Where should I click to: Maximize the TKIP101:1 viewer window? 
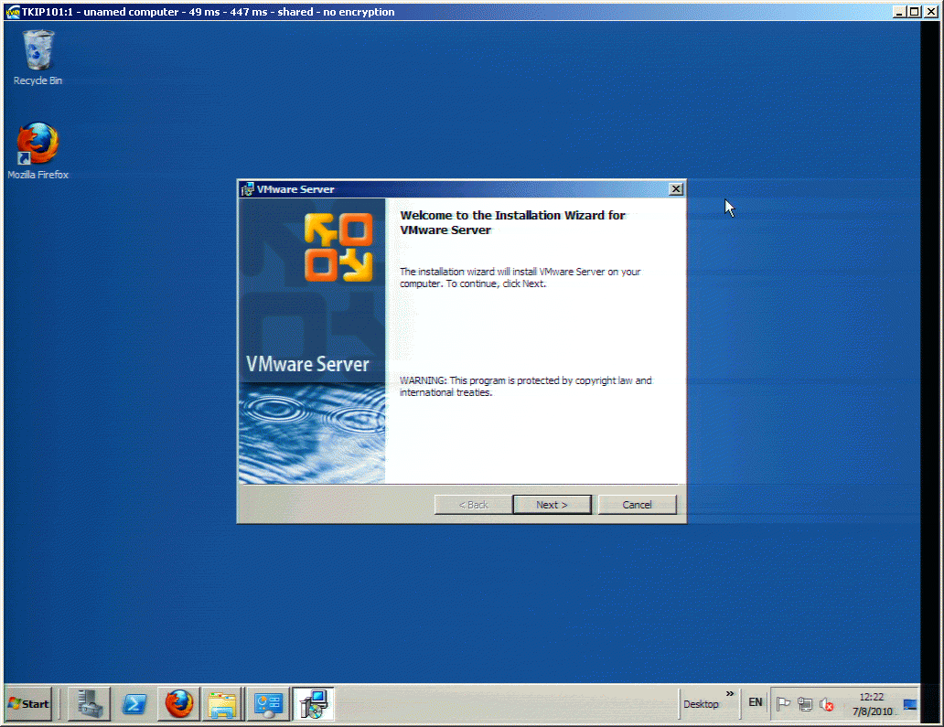click(x=915, y=12)
